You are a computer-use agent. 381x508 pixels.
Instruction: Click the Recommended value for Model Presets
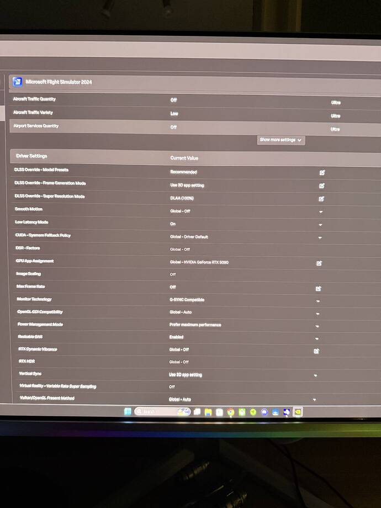tap(183, 172)
